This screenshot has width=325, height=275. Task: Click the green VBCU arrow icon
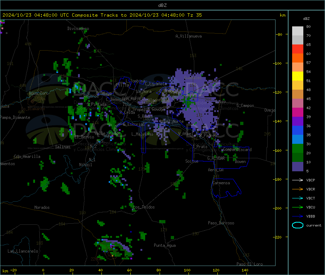click(x=298, y=207)
